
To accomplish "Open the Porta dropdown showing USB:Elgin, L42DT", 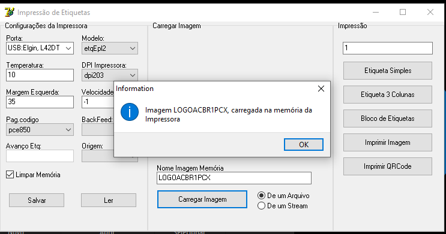I will (40, 48).
